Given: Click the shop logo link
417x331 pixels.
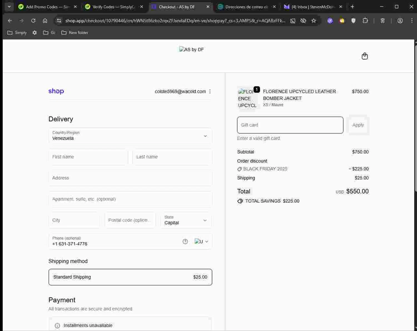Looking at the screenshot, I should [56, 91].
